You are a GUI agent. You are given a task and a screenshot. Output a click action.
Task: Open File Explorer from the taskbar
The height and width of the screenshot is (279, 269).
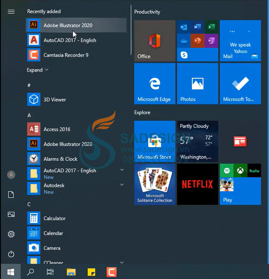71,272
